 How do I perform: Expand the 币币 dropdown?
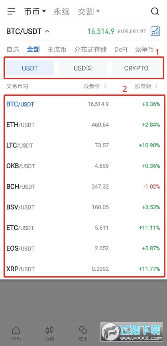coord(35,12)
